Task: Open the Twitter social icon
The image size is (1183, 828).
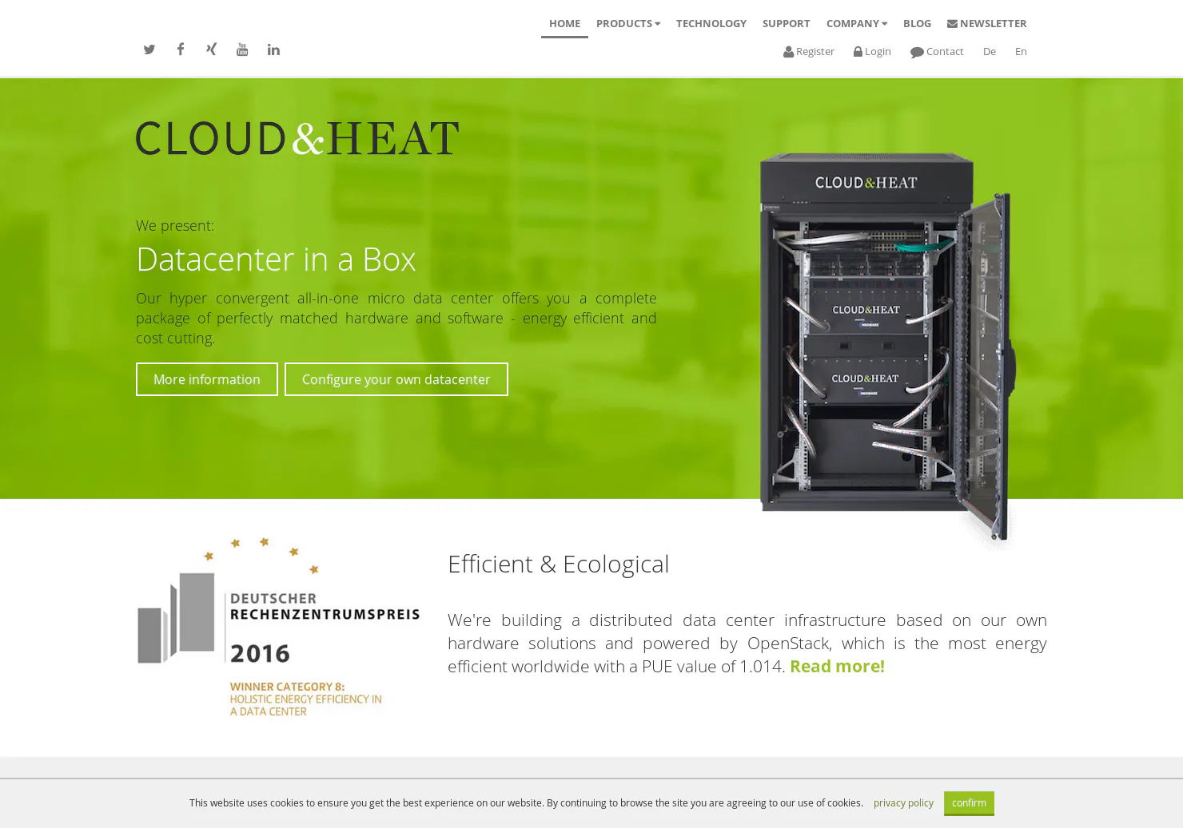Action: 149,50
